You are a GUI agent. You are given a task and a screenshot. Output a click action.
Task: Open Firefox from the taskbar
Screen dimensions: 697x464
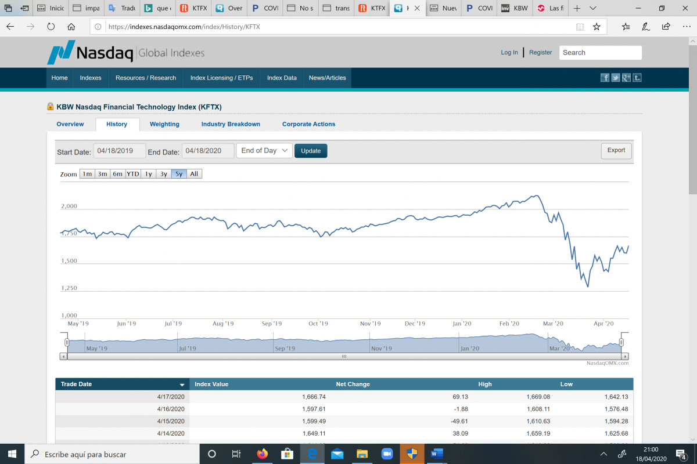point(263,454)
